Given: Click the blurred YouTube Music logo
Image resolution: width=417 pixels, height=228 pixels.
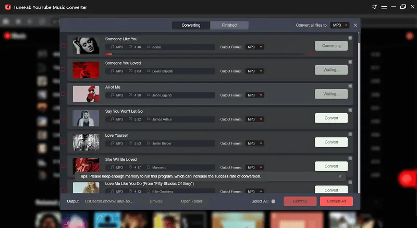Looking at the screenshot, I should click(x=15, y=35).
